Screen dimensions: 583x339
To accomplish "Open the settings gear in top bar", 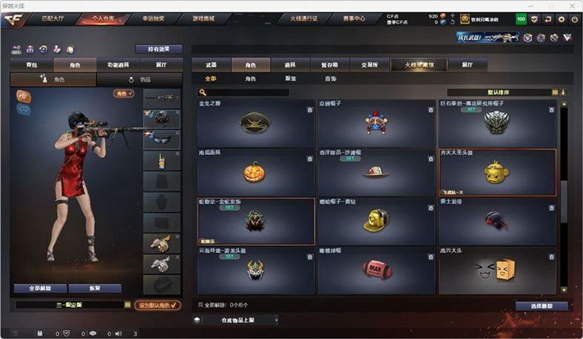I will [x=561, y=19].
